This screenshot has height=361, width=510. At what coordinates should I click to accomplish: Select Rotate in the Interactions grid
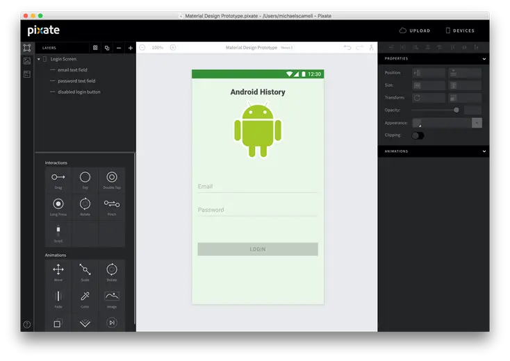tap(85, 207)
